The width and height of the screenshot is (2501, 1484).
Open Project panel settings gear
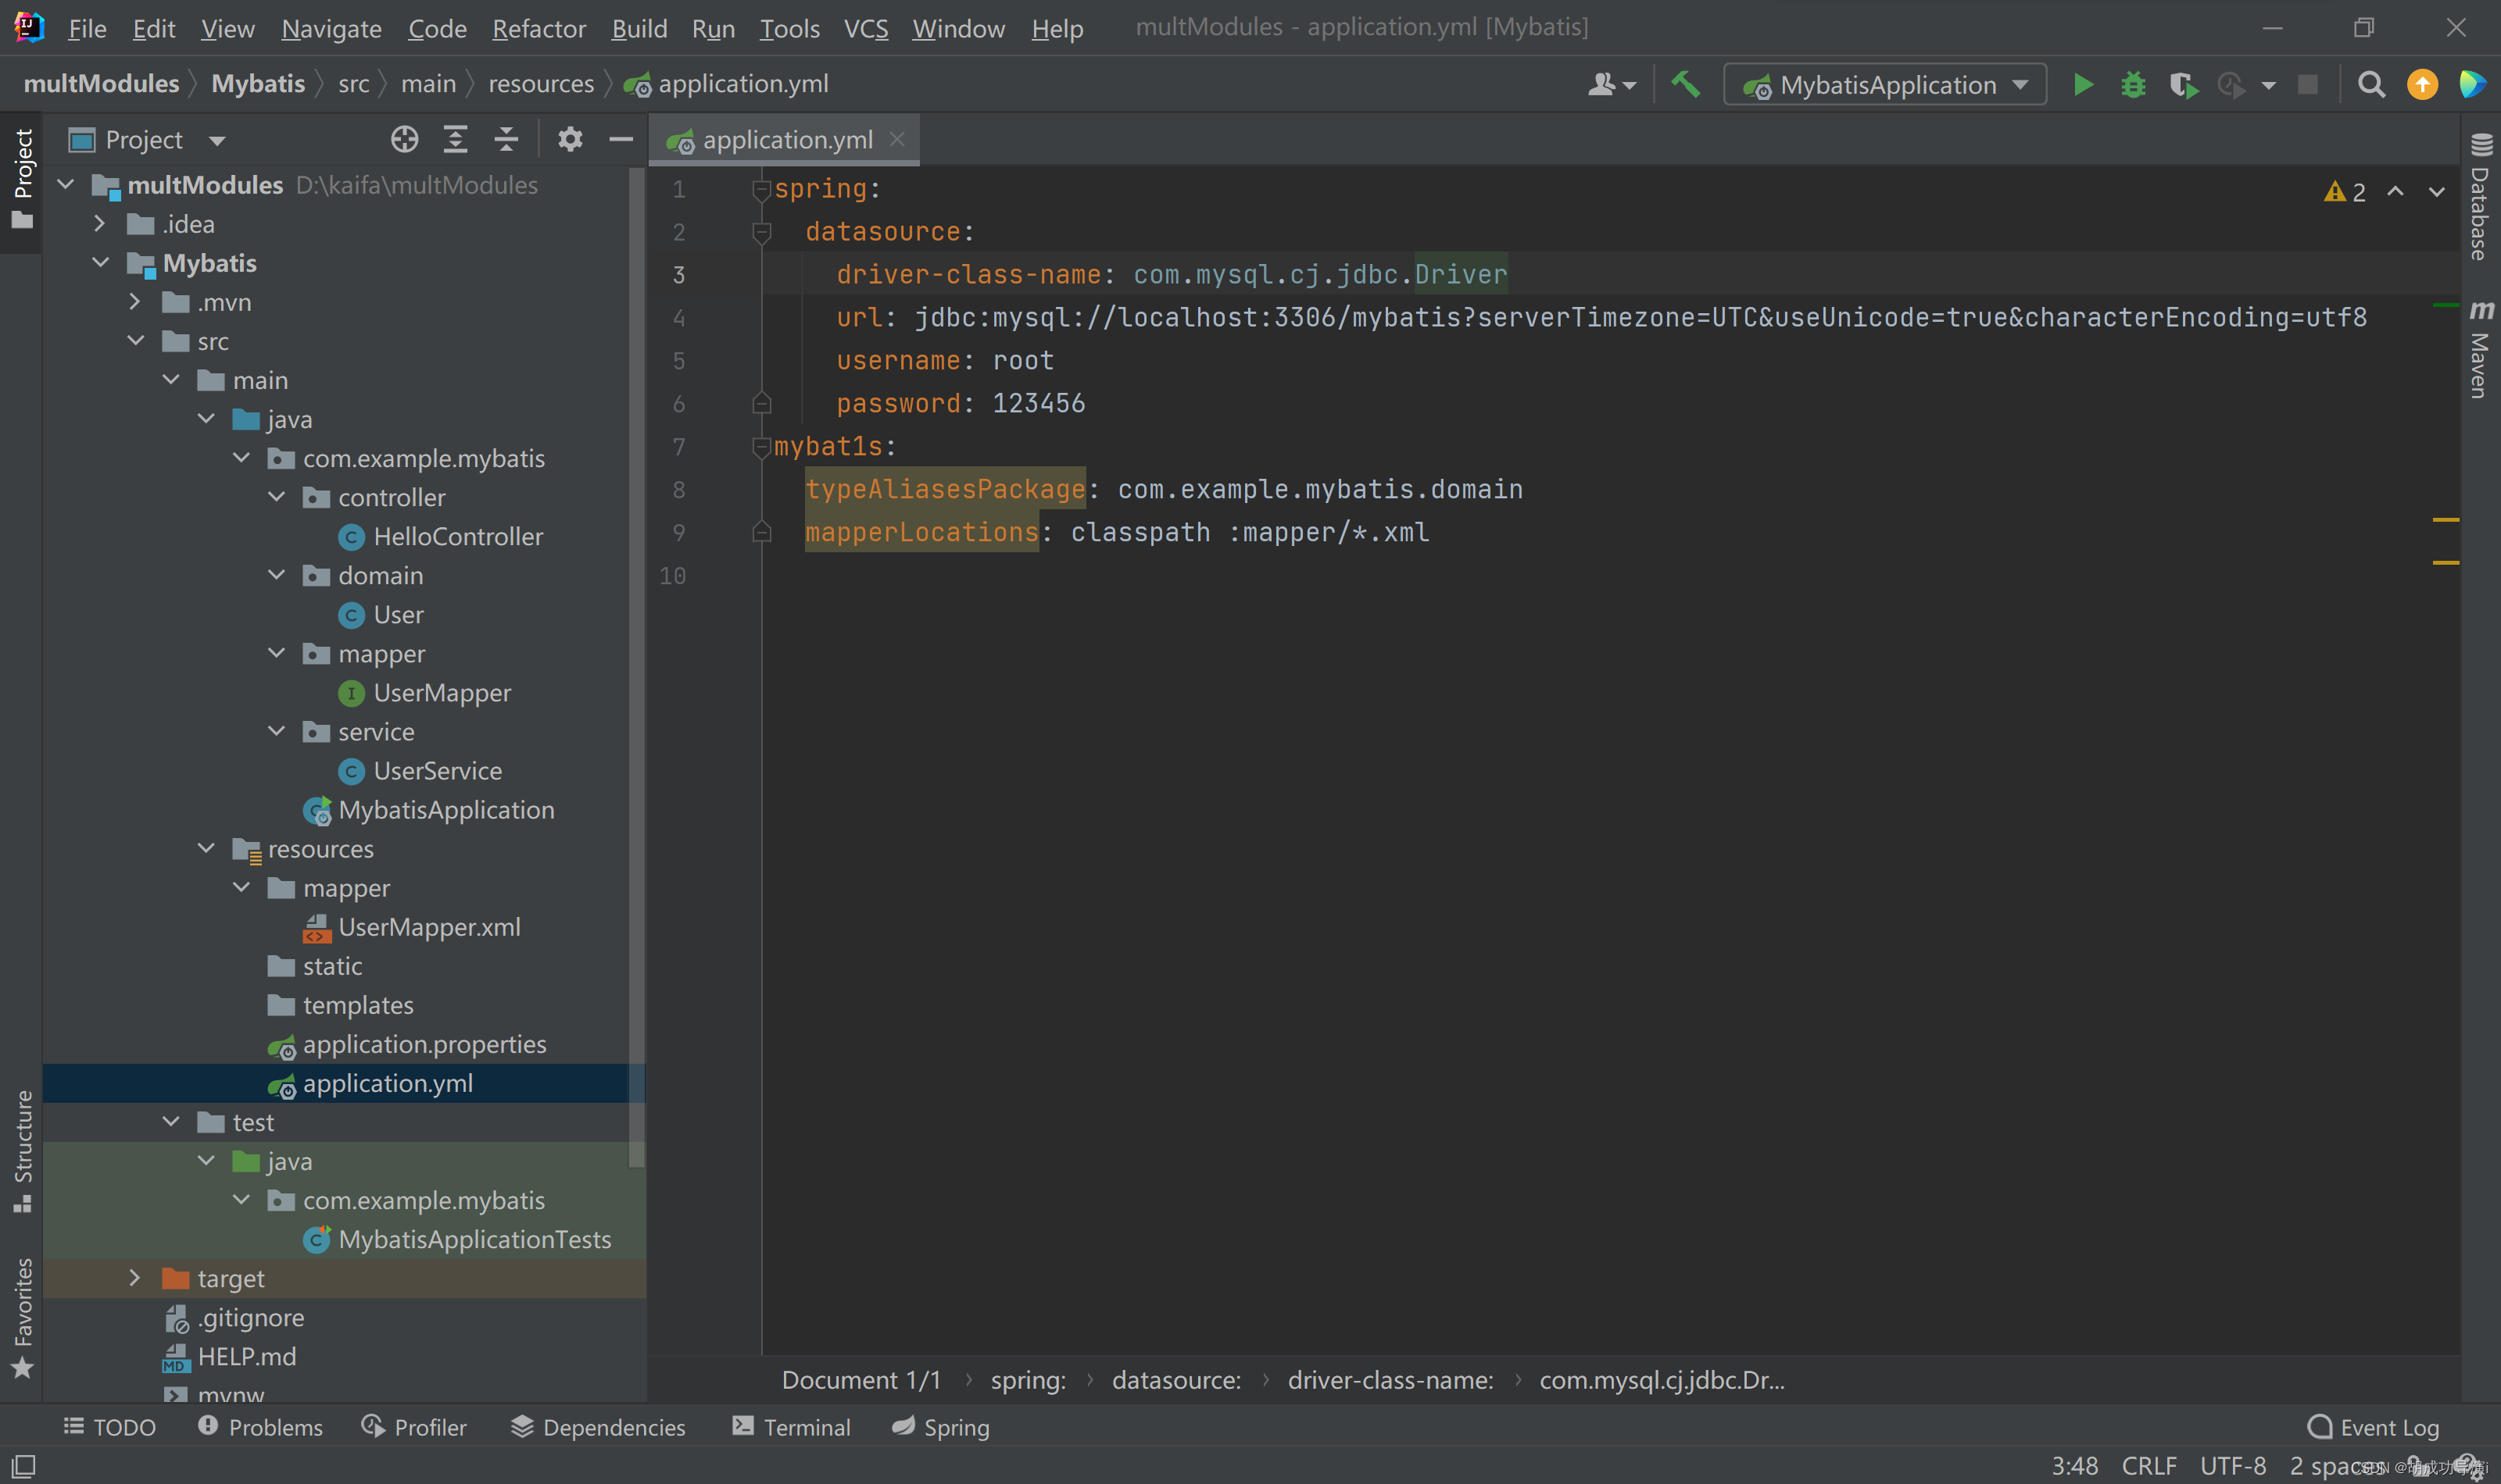(571, 139)
